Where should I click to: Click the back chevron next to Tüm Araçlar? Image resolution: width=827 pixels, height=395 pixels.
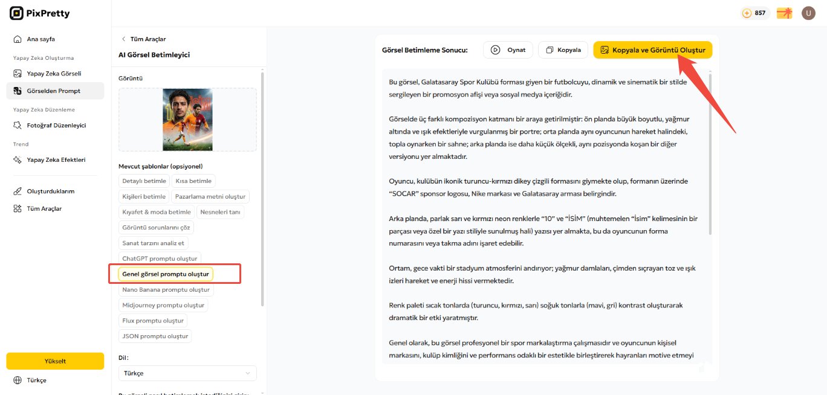pyautogui.click(x=124, y=39)
